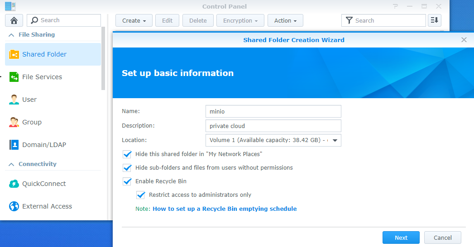
Task: Toggle Hide sub-folders and files checkbox
Action: [127, 168]
